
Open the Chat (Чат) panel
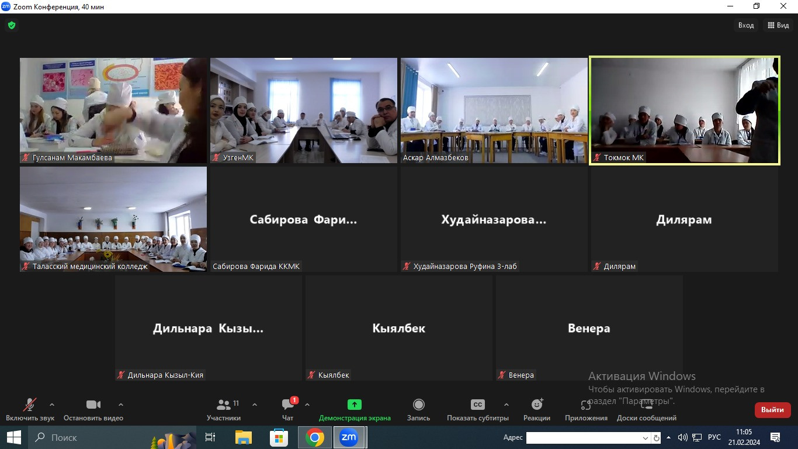point(288,409)
